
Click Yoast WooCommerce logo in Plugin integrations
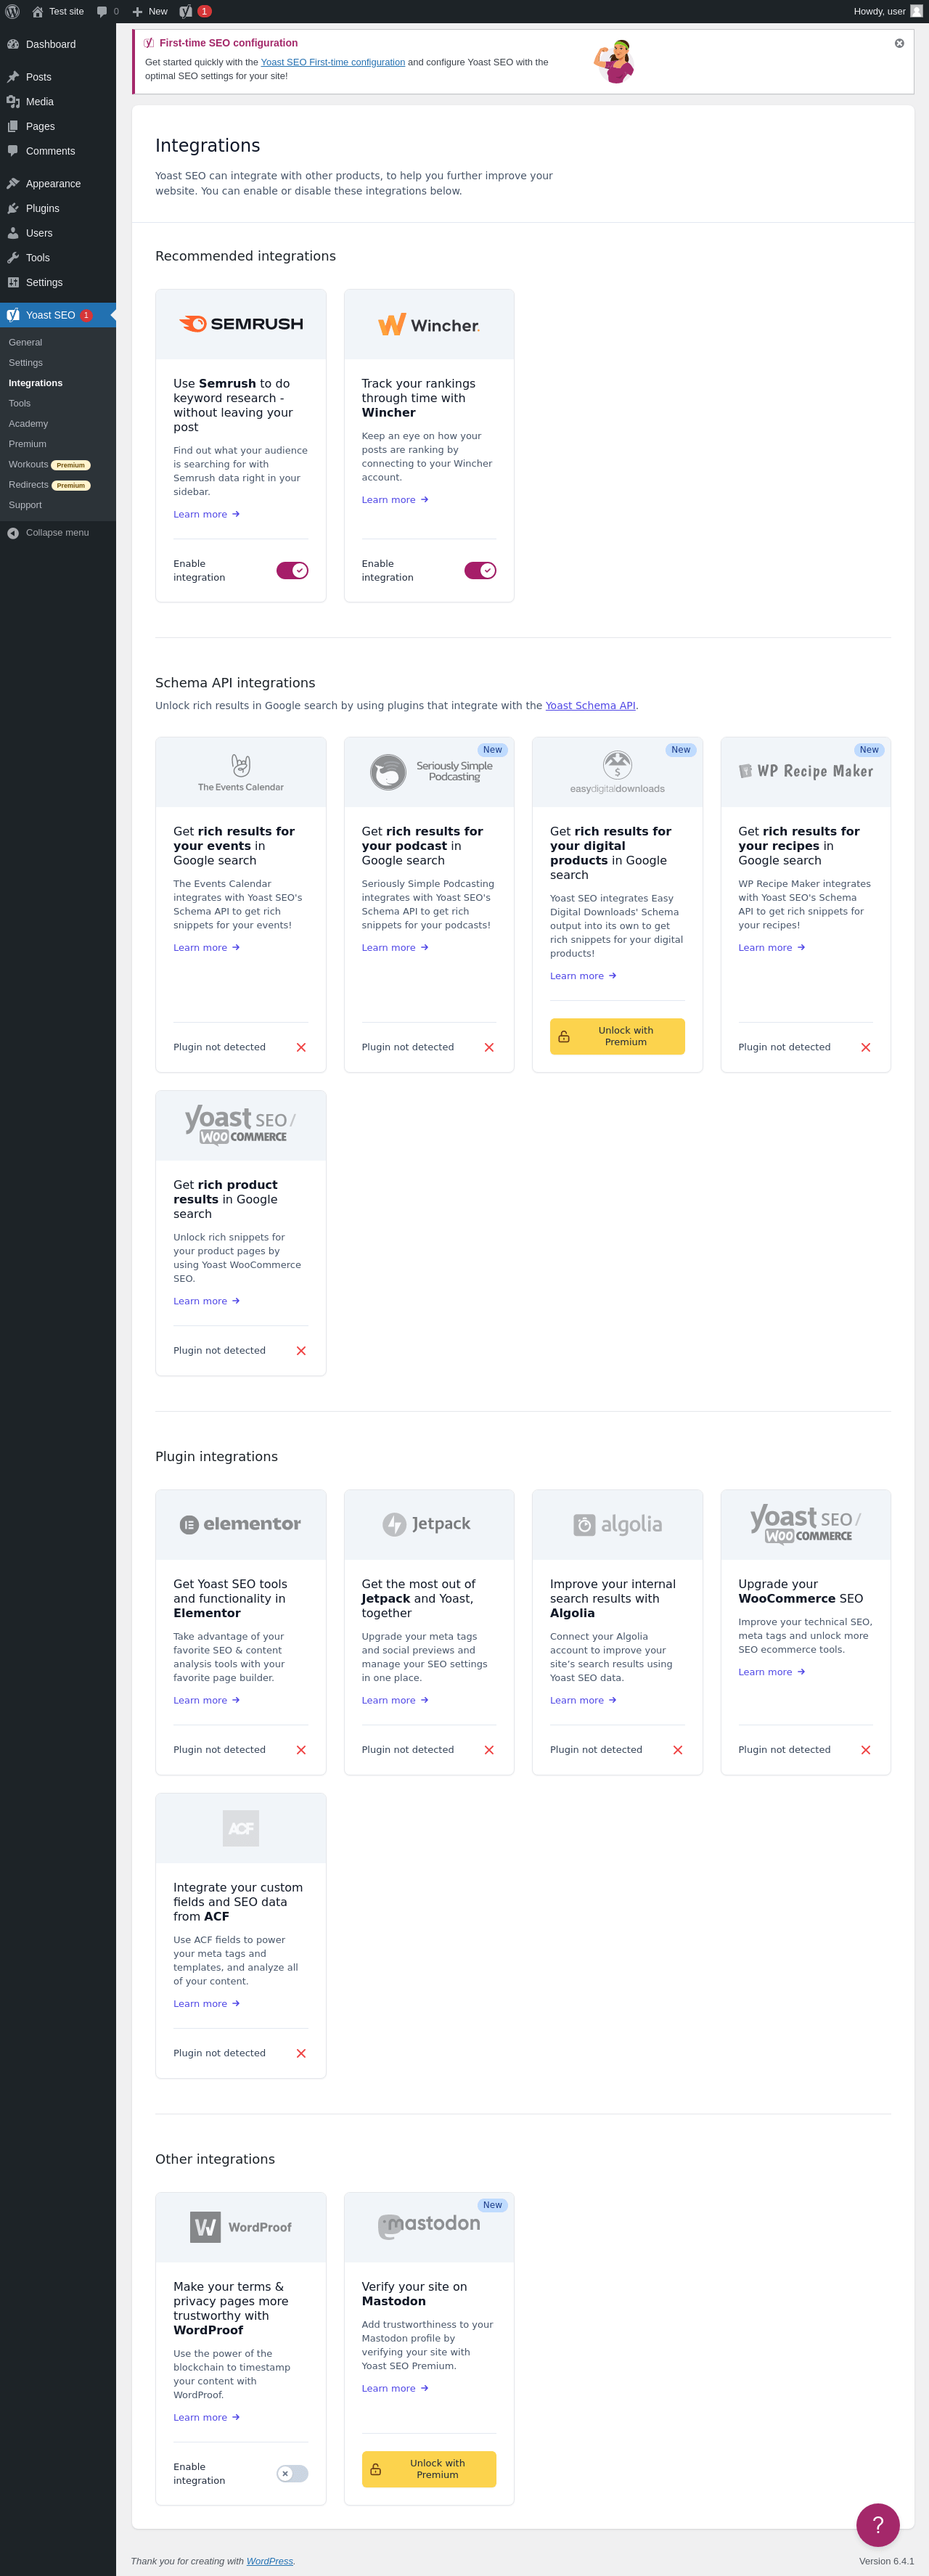[806, 1524]
